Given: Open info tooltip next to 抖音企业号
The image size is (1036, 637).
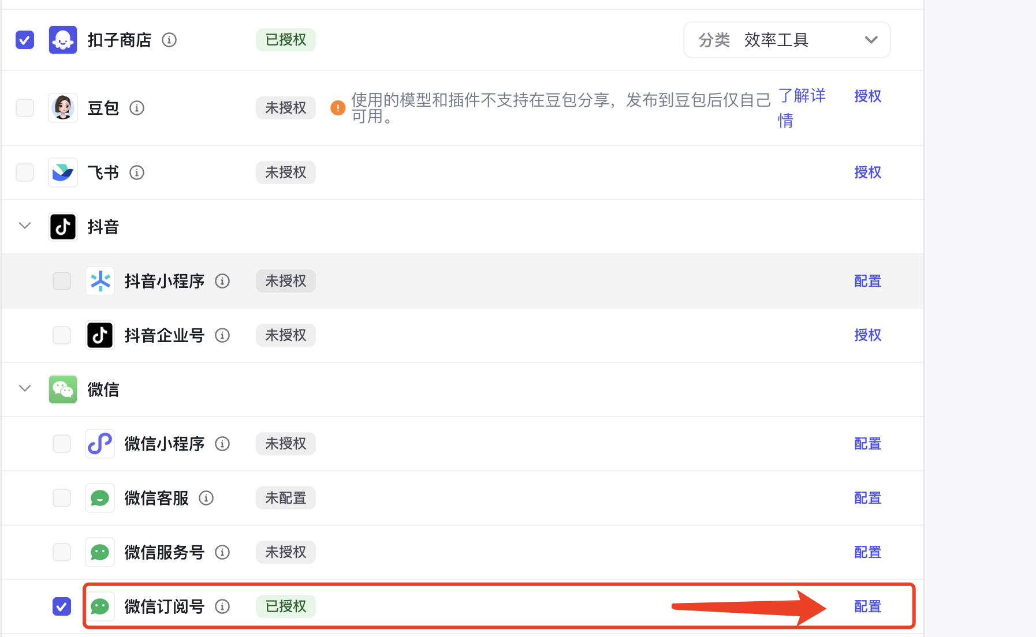Looking at the screenshot, I should point(222,335).
